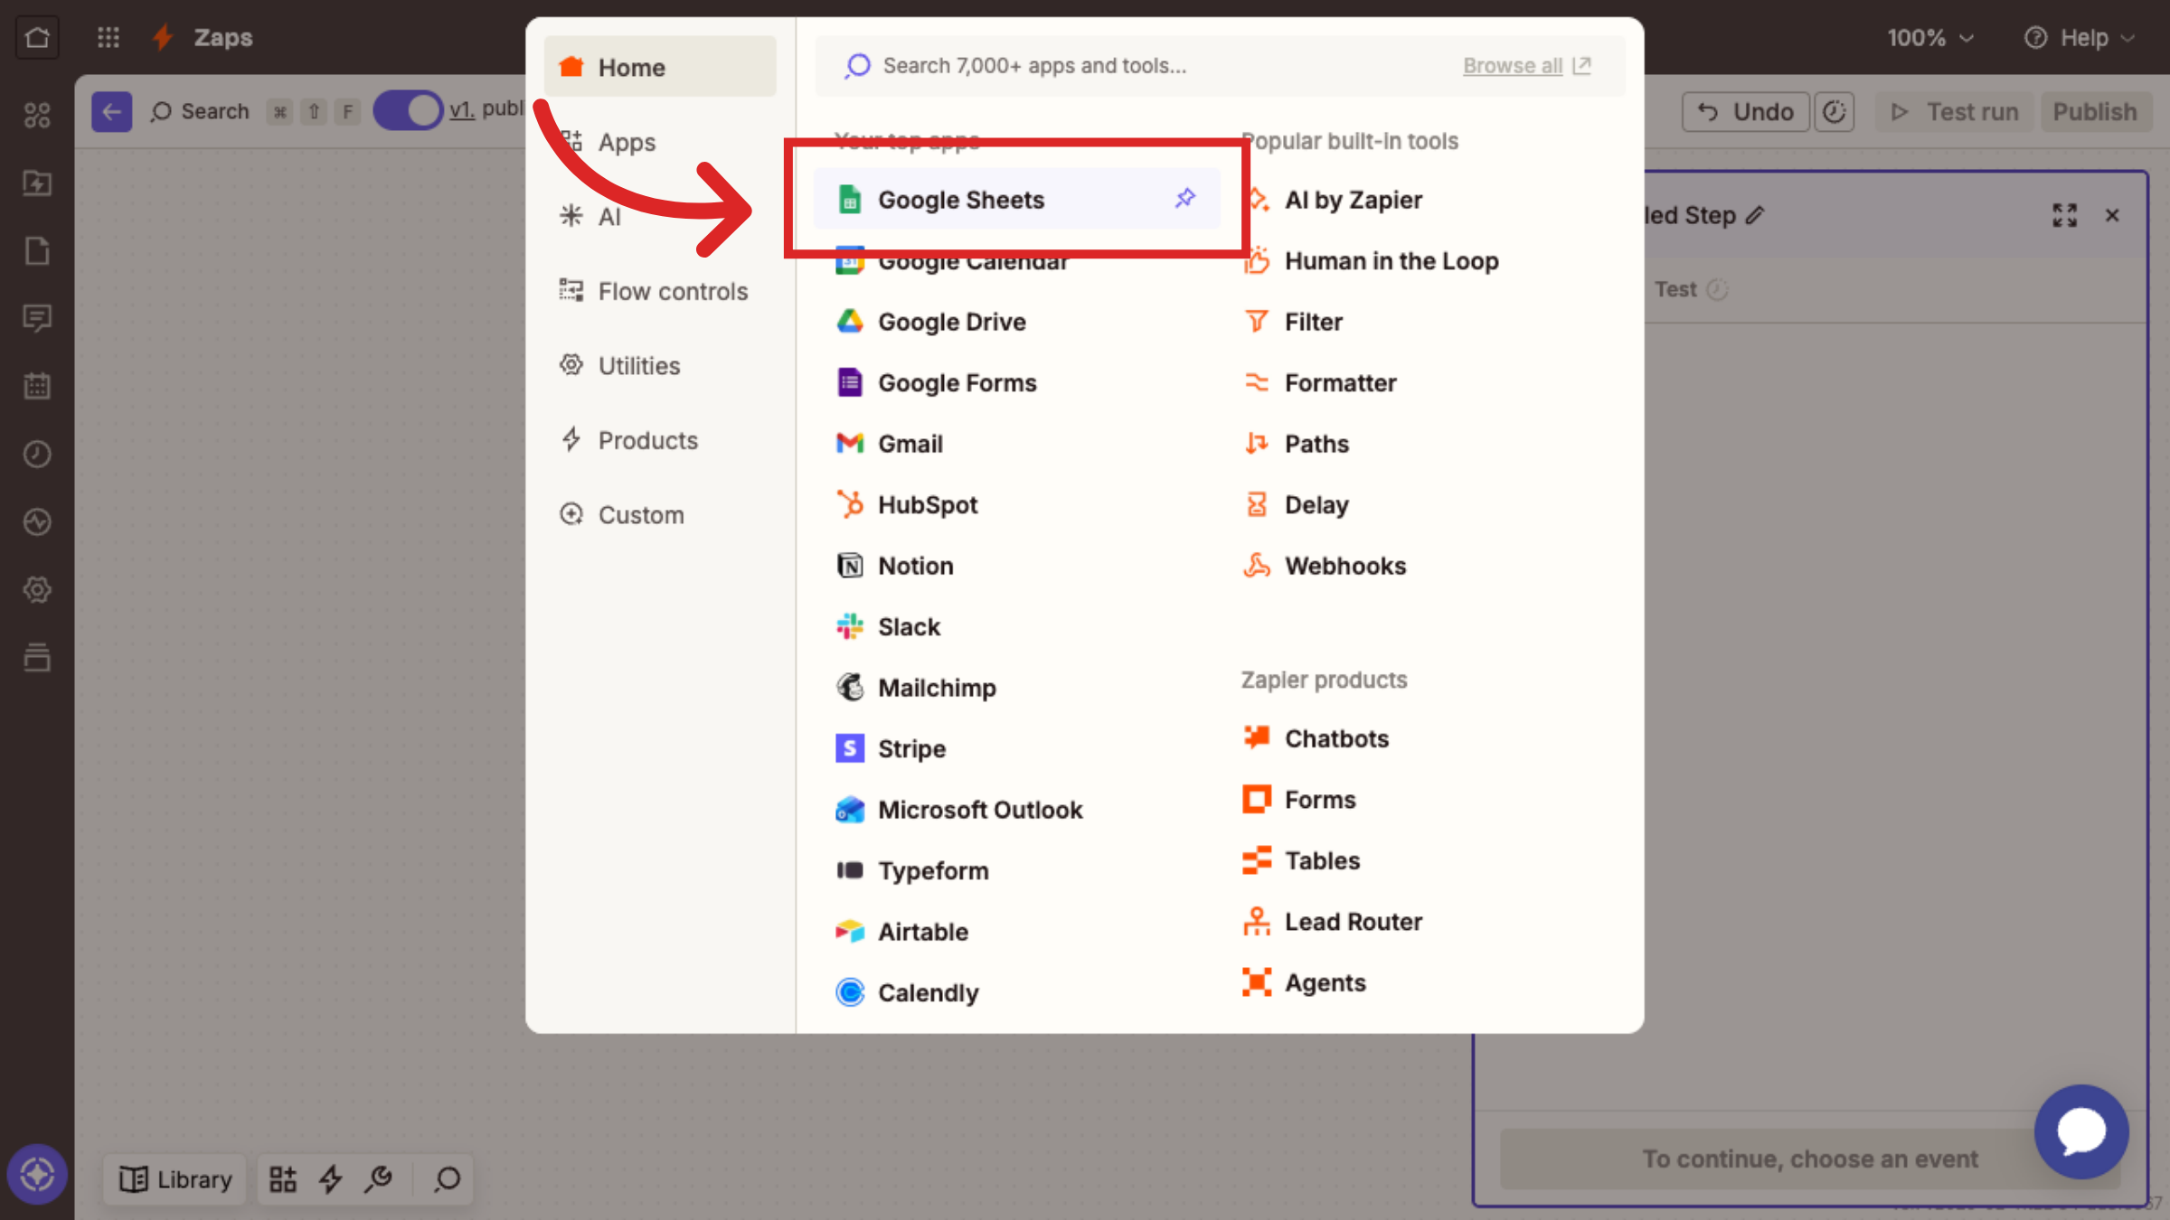Toggle the v1 published switch
The image size is (2170, 1220).
tap(408, 109)
